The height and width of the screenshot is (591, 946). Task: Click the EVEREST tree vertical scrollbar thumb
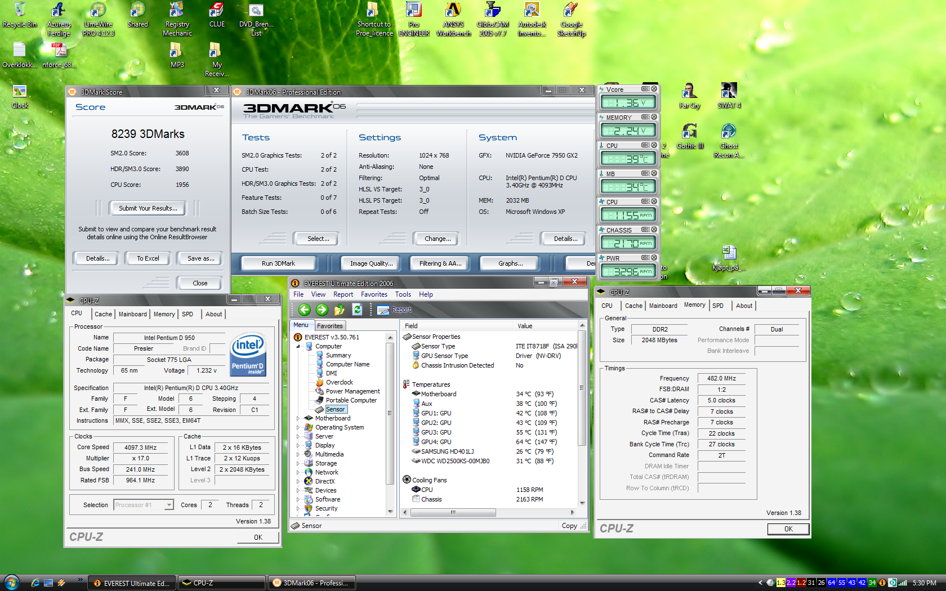390,413
